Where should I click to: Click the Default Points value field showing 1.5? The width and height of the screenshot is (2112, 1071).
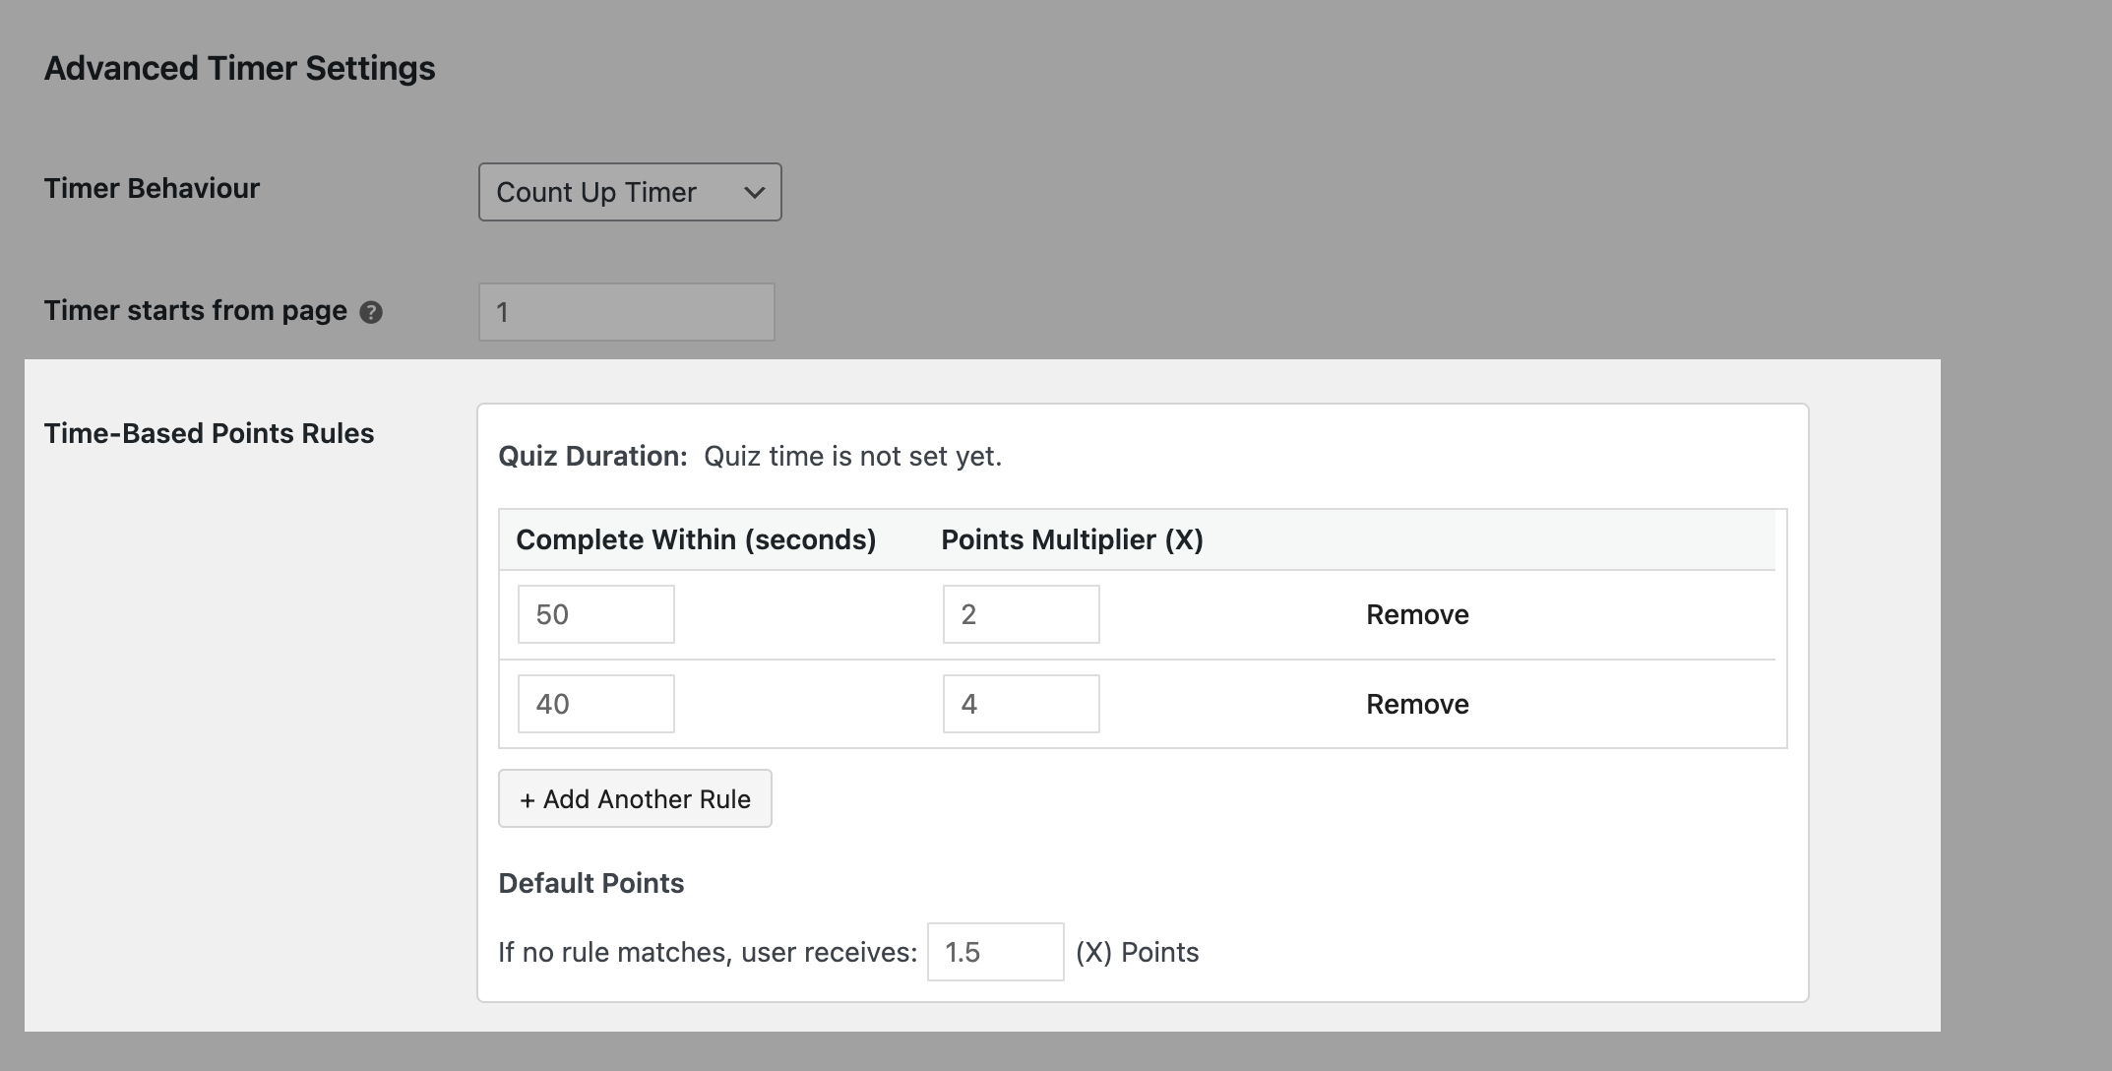994,951
